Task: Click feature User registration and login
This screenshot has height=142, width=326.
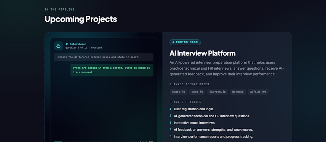Action: (x=194, y=109)
